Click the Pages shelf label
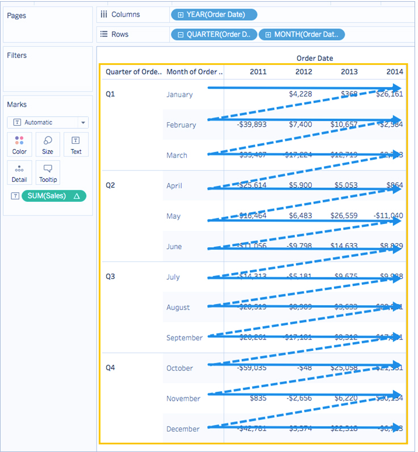The image size is (418, 452). [16, 15]
